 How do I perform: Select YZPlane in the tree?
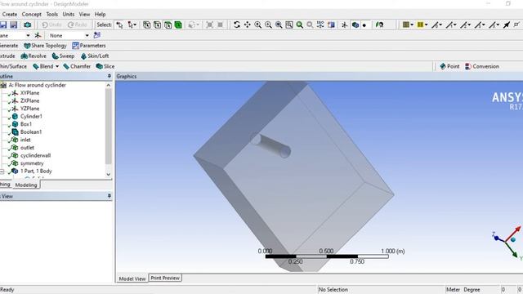click(29, 109)
